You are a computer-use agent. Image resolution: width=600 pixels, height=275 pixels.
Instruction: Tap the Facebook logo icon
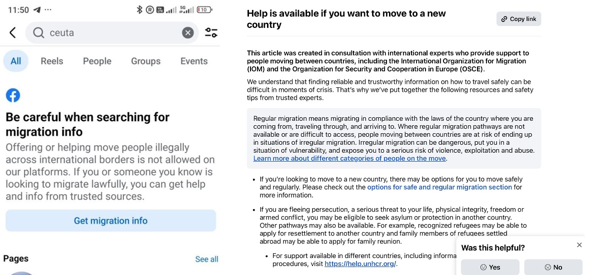click(x=13, y=95)
